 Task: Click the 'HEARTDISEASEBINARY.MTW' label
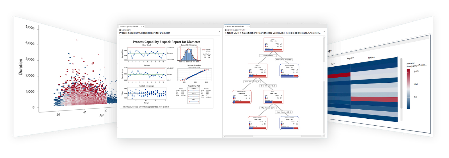236,30
